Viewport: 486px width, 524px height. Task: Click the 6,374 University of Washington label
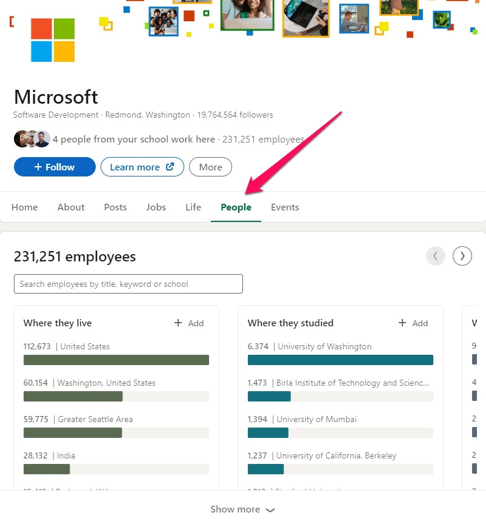coord(309,346)
